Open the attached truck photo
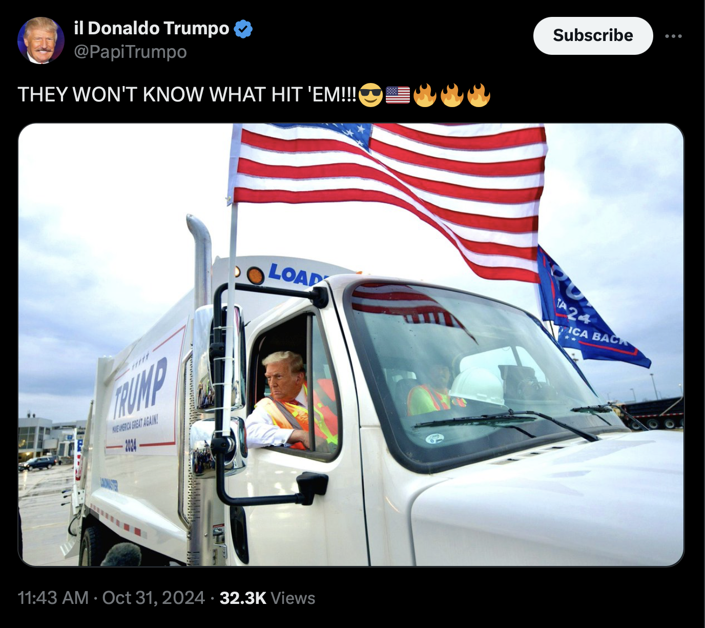The height and width of the screenshot is (628, 705). [351, 345]
